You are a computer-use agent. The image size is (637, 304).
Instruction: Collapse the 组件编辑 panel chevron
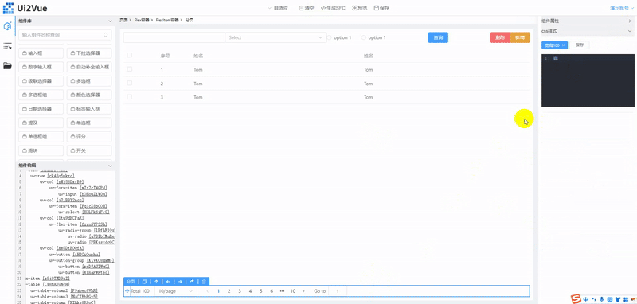(110, 166)
